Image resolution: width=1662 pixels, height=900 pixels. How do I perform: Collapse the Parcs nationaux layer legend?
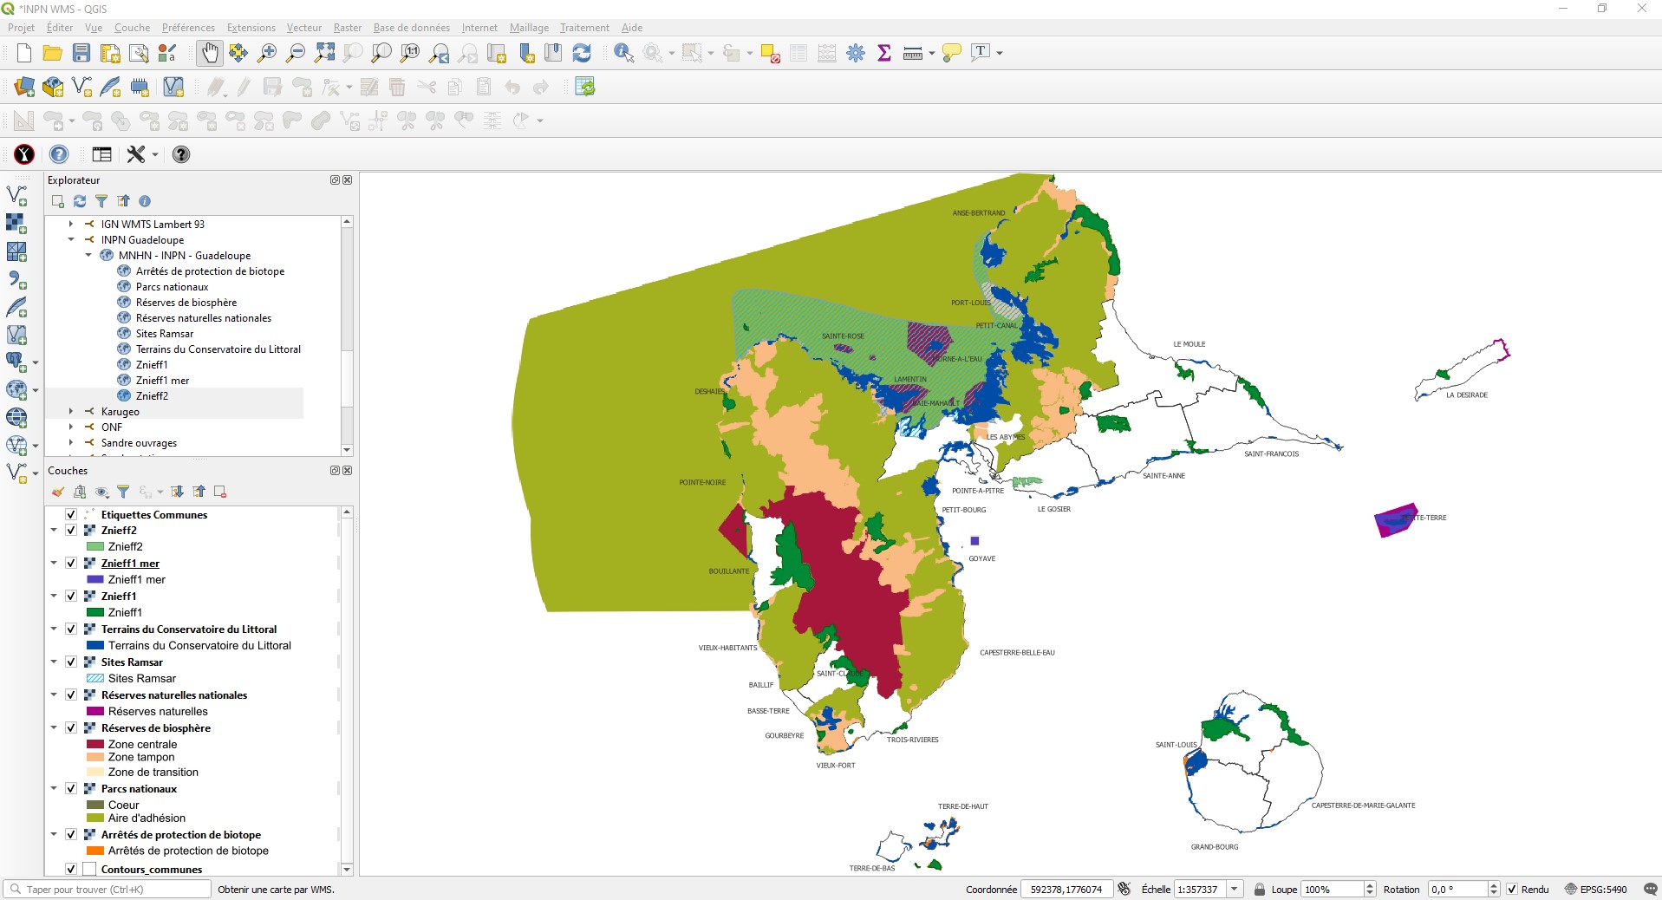pos(54,789)
